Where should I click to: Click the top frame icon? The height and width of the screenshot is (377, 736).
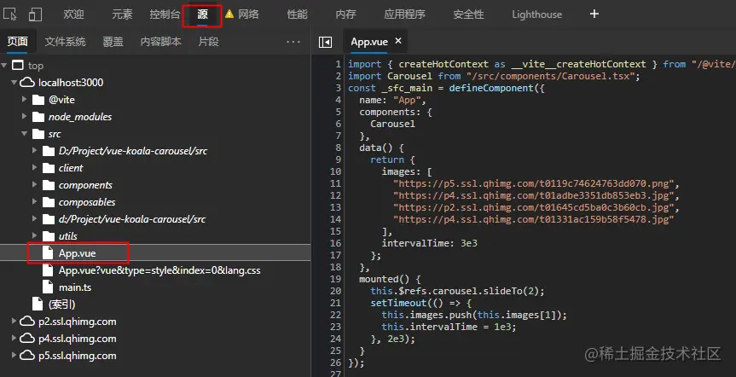tap(17, 66)
